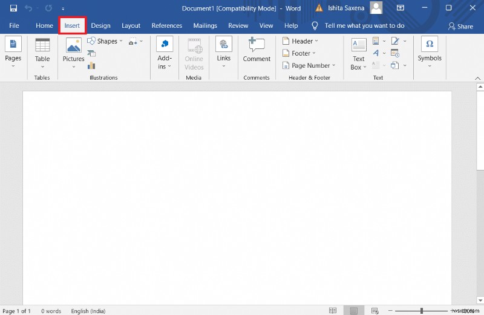Go to the References tab
Image resolution: width=484 pixels, height=315 pixels.
(x=167, y=25)
